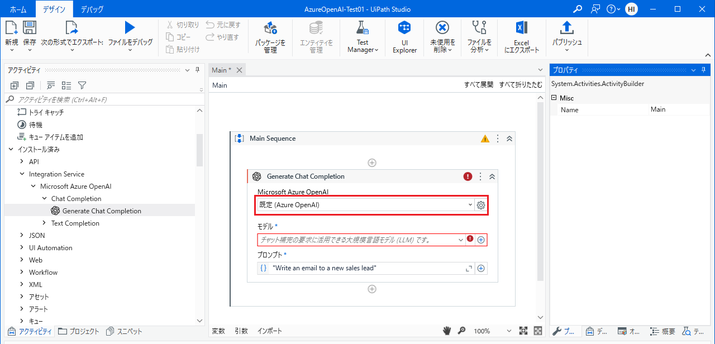The image size is (715, 344).
Task: Click Excelにエクスポート icon
Action: 522,27
